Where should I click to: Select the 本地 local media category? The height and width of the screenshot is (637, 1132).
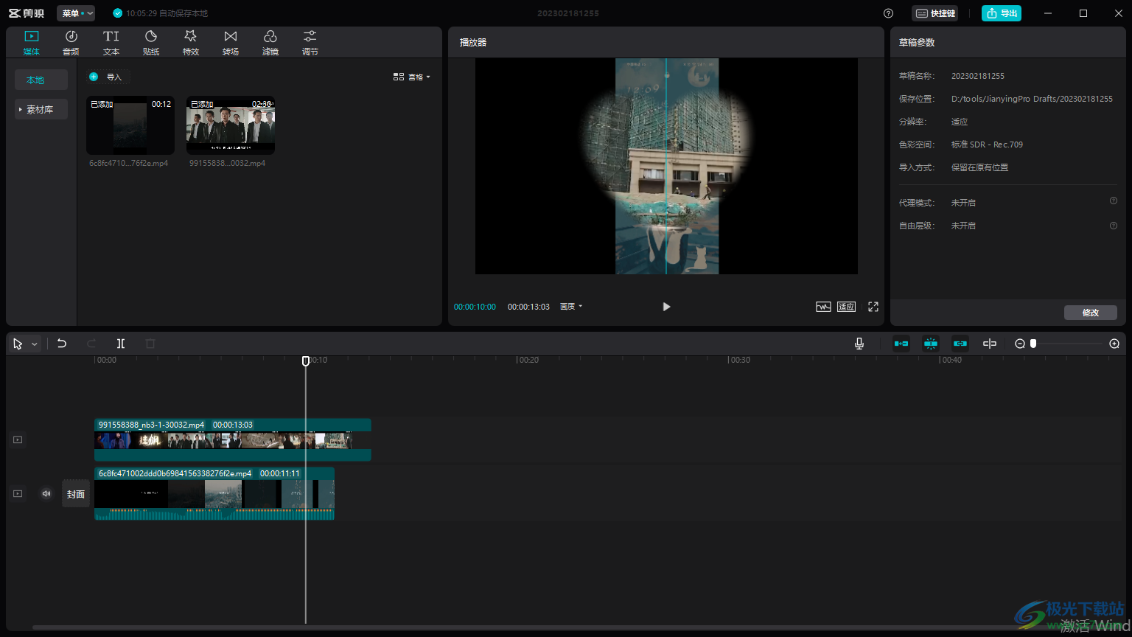pos(41,80)
